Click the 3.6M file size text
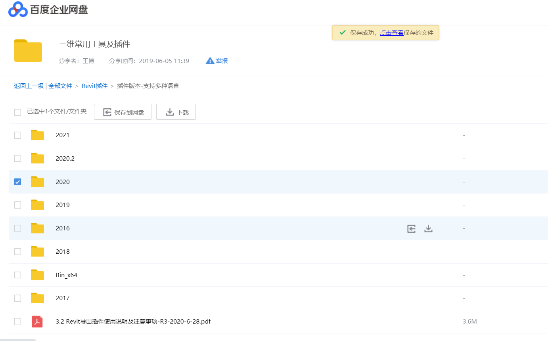Screen dimensions: 548x341 click(470, 321)
